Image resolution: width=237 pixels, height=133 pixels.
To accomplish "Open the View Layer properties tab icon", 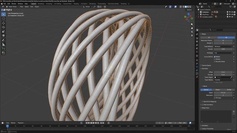I will click(197, 45).
